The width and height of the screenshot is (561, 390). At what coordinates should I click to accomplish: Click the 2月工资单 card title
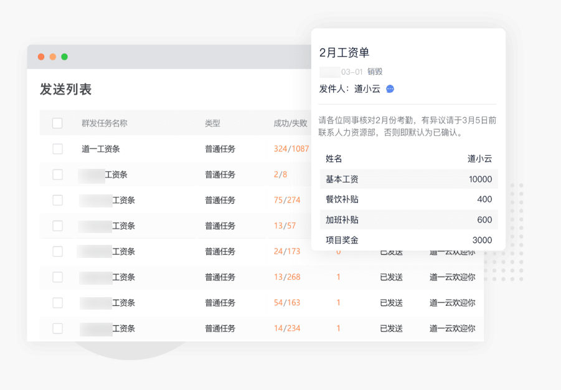click(344, 53)
